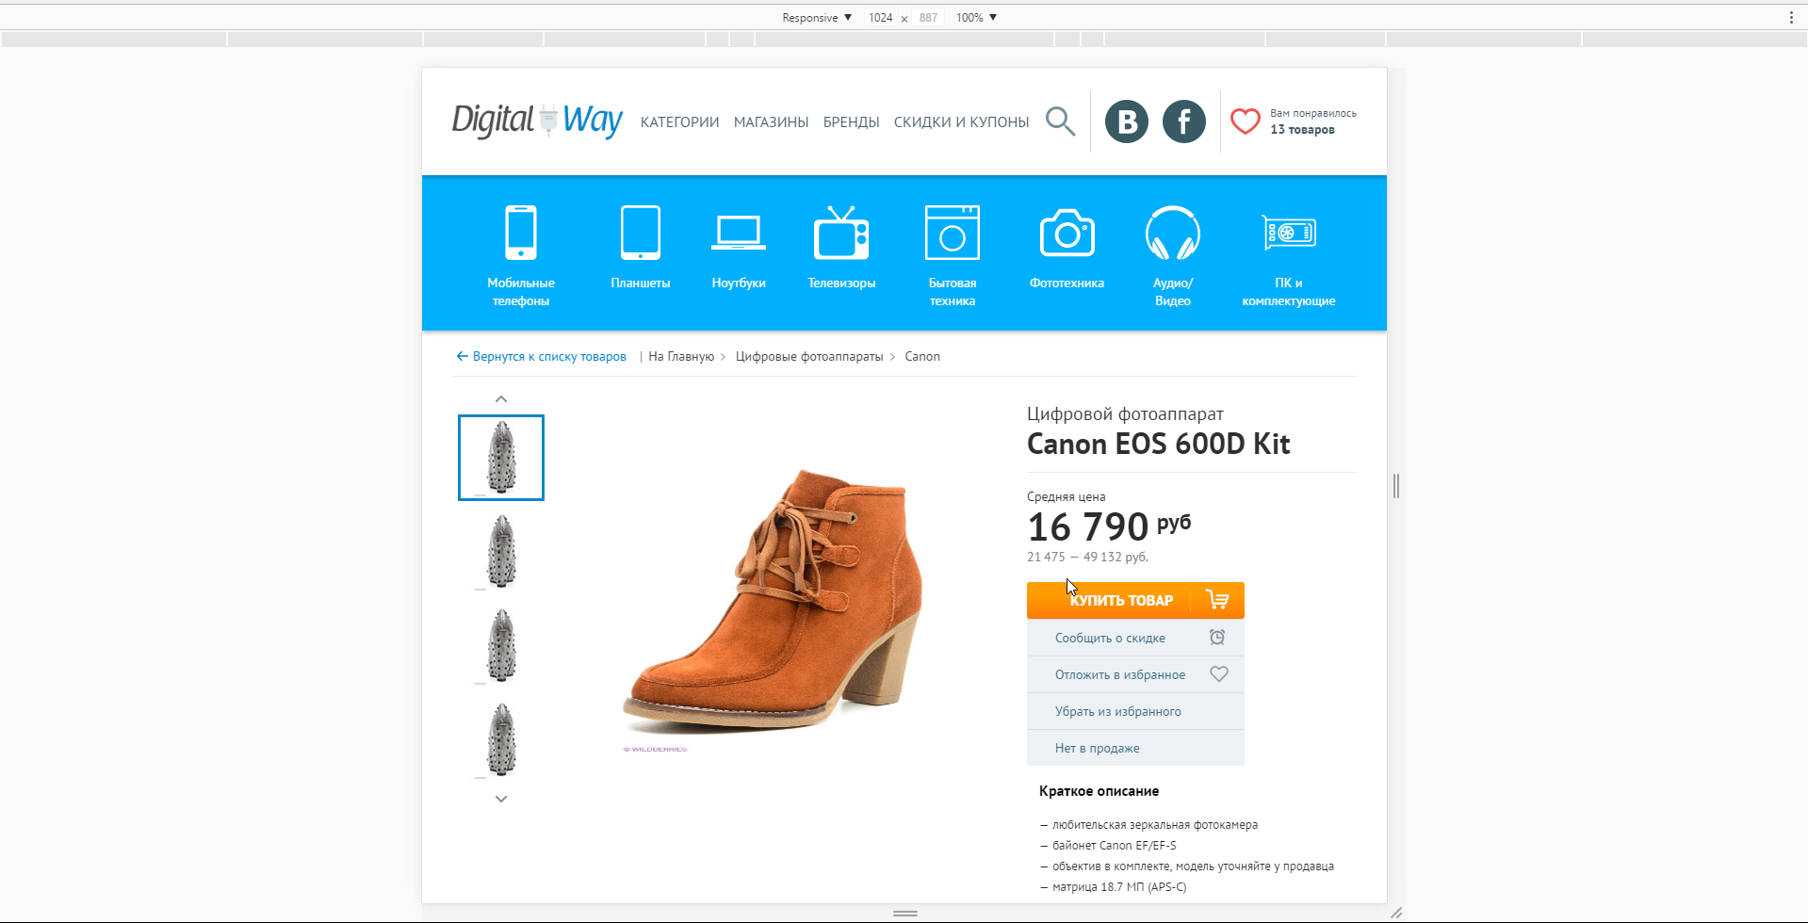Click the Canon breadcrumb

click(922, 356)
